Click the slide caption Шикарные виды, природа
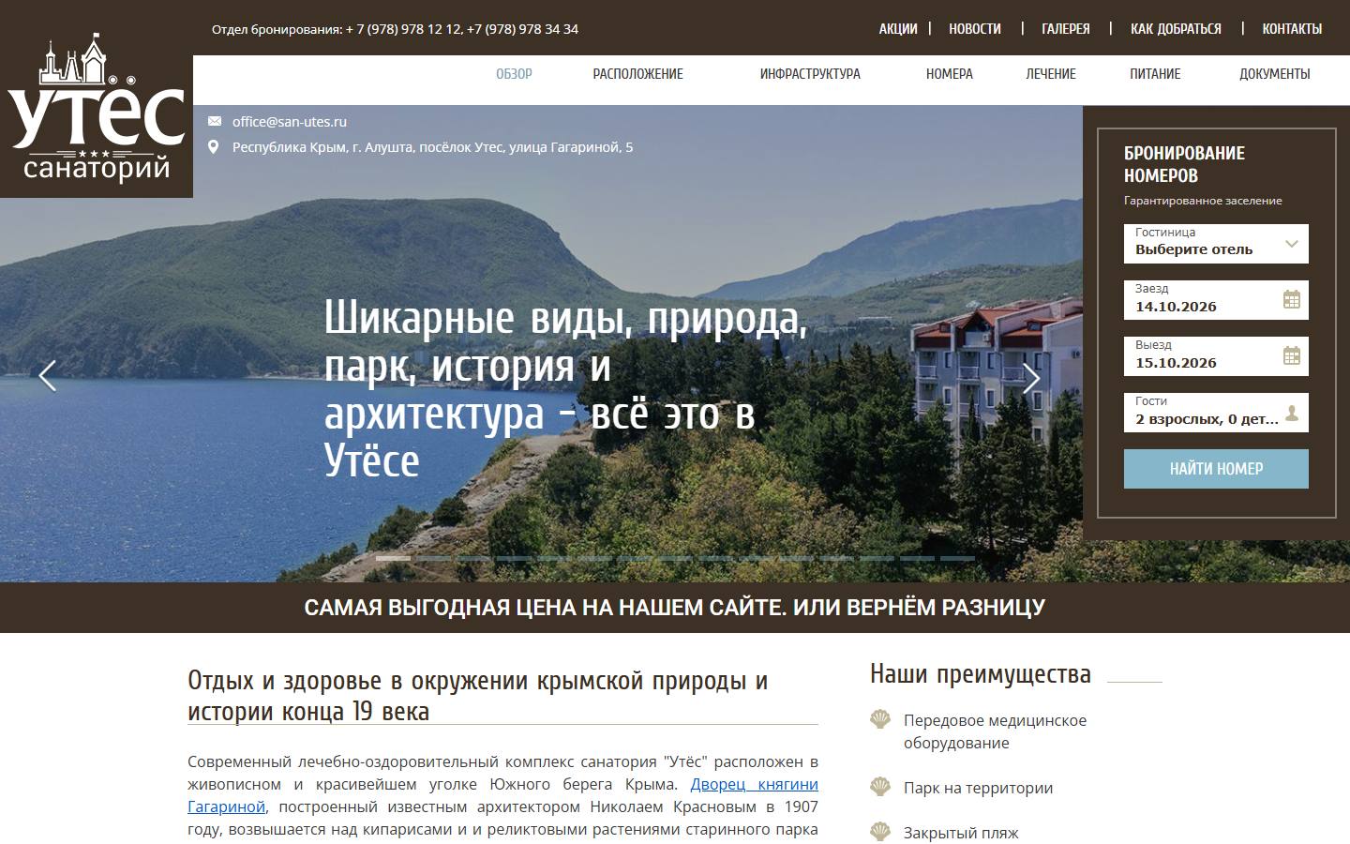Screen dimensions: 1350x844 565,389
